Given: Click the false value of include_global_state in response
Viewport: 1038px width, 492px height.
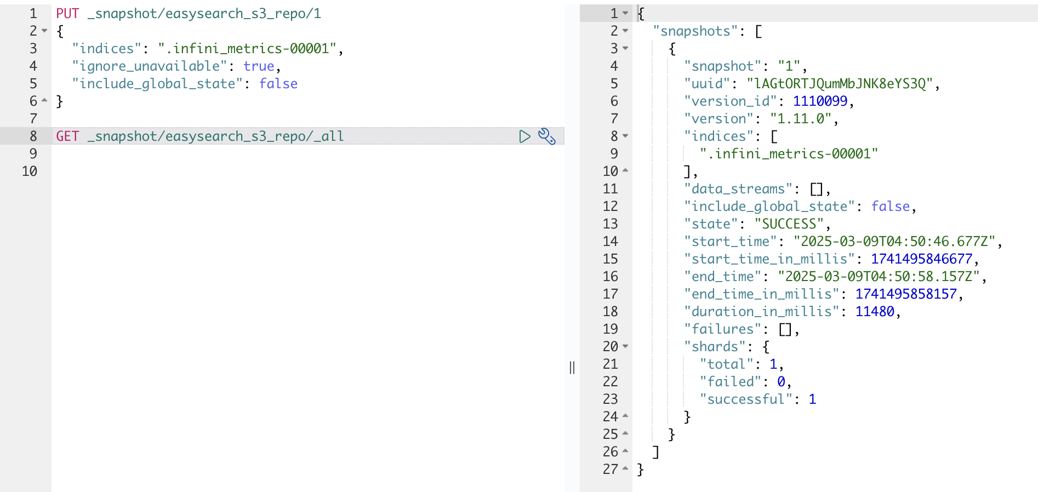Looking at the screenshot, I should pyautogui.click(x=891, y=207).
